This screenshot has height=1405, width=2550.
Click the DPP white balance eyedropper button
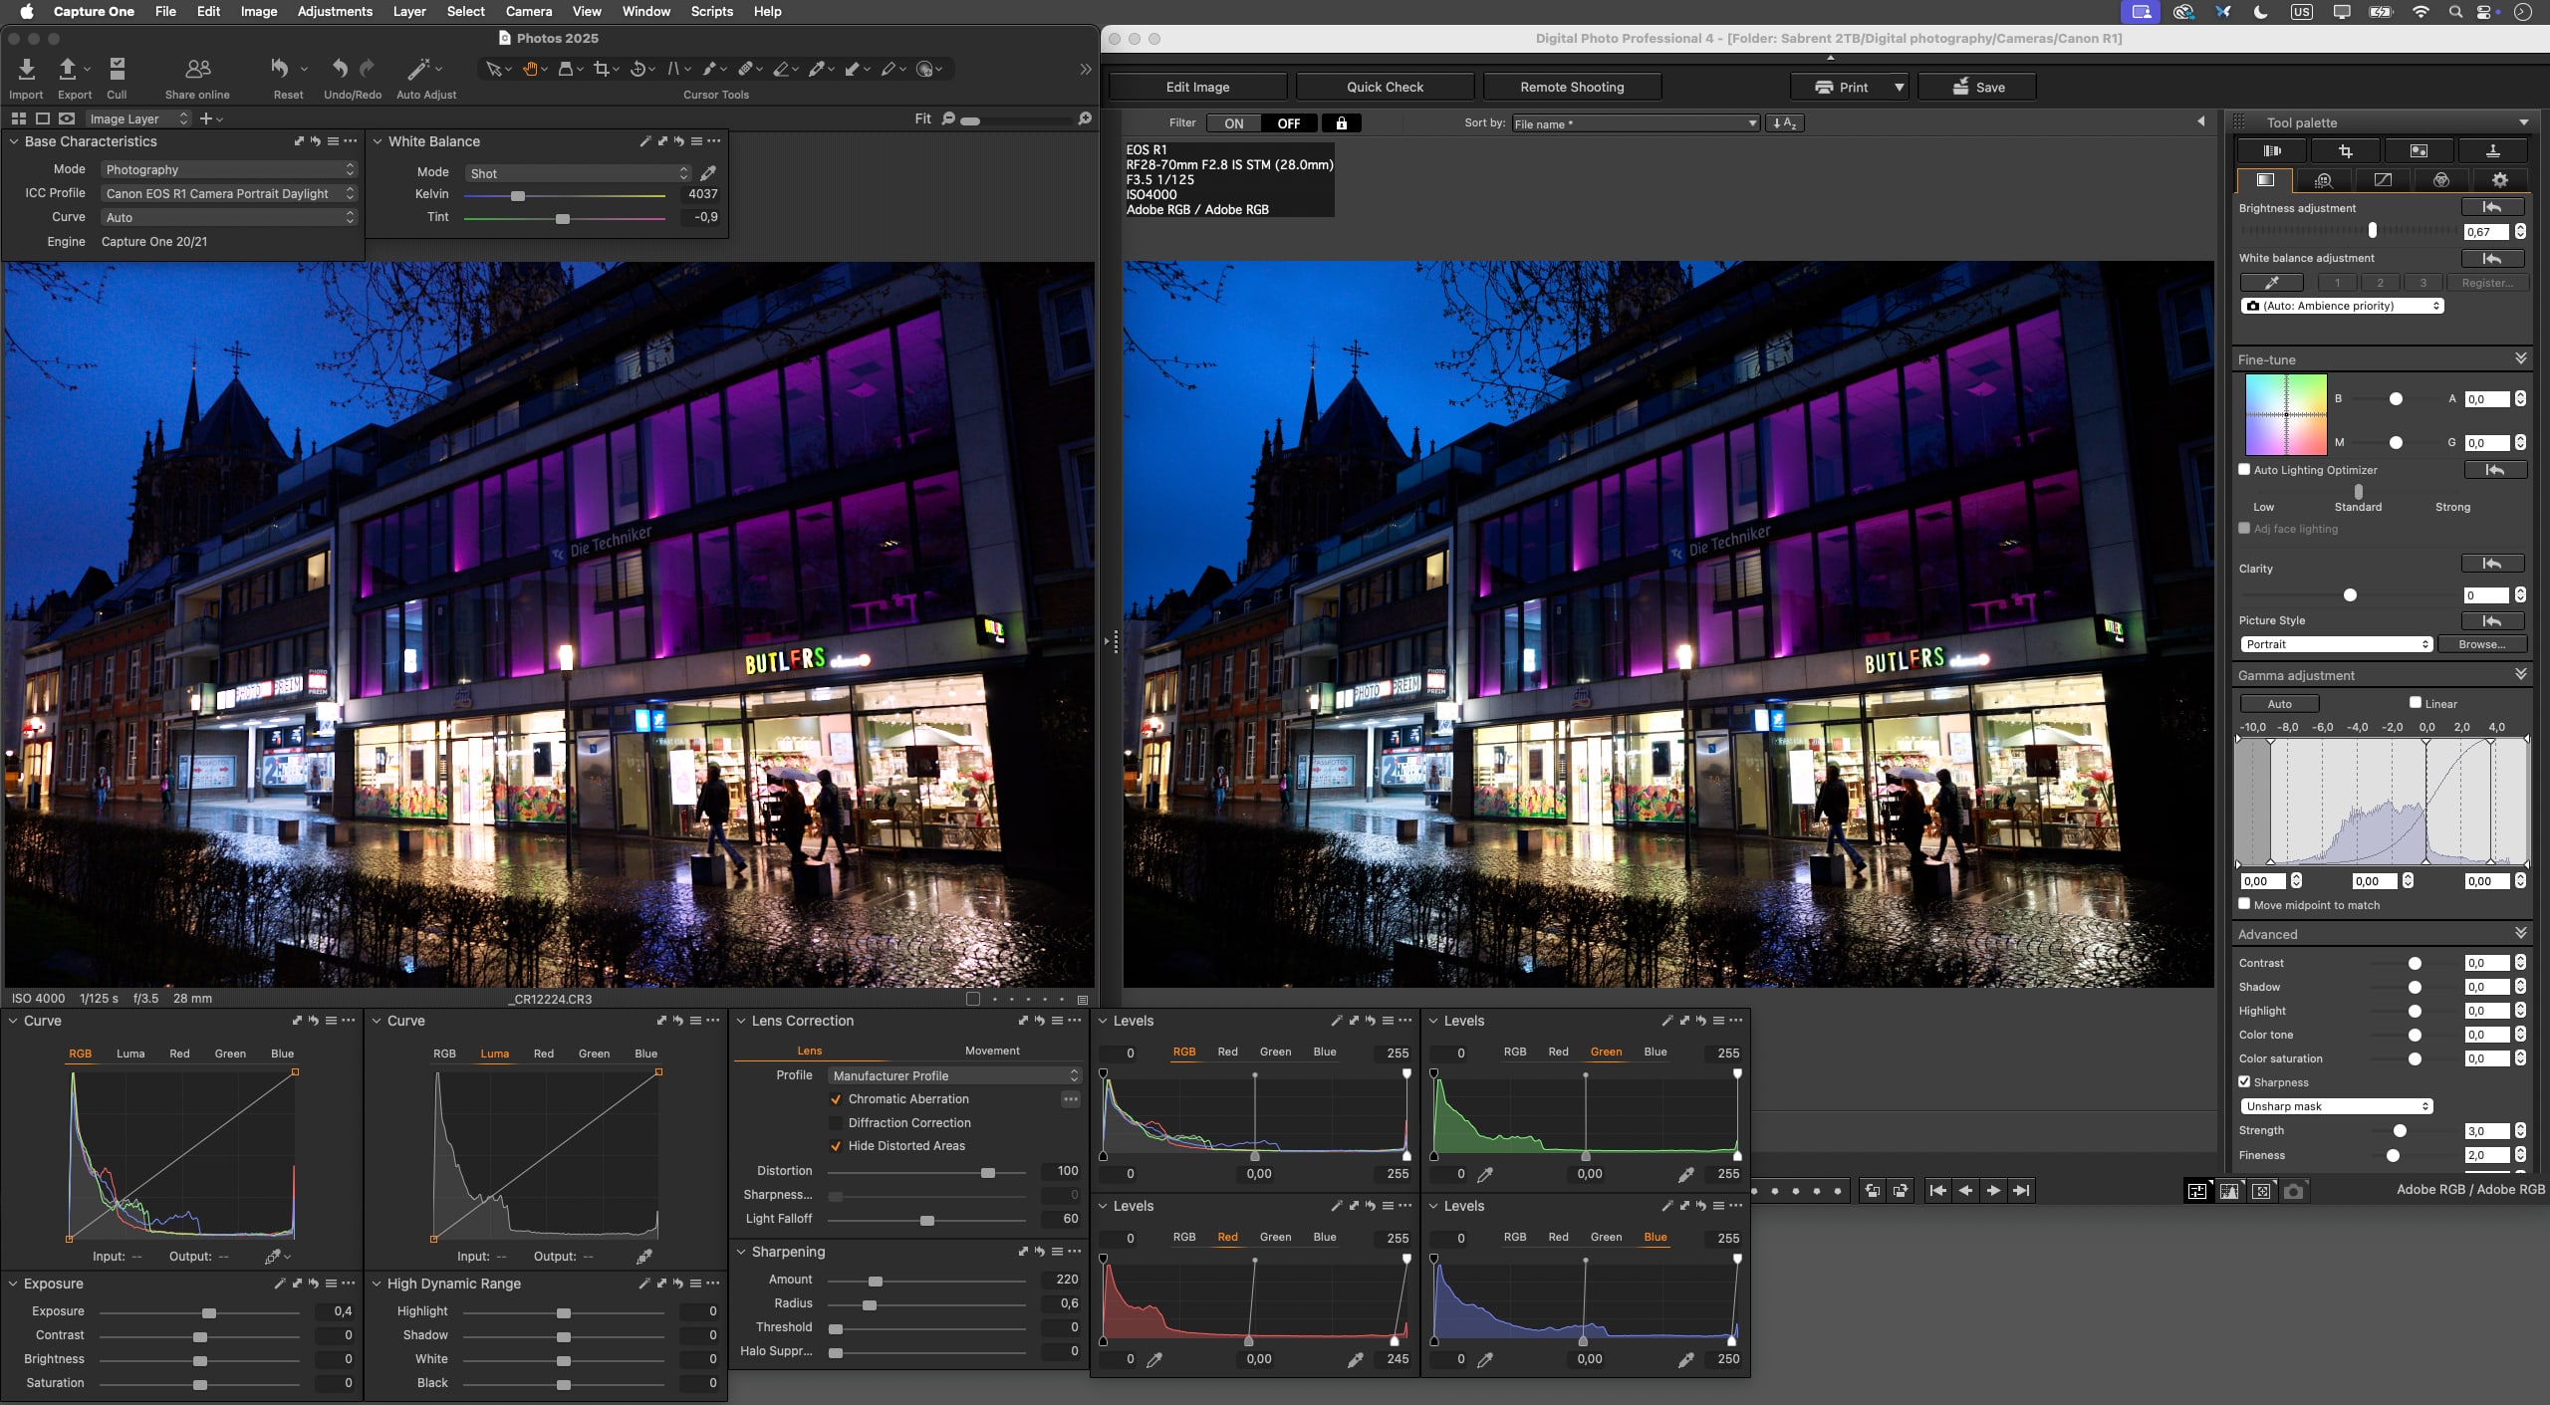(2271, 283)
